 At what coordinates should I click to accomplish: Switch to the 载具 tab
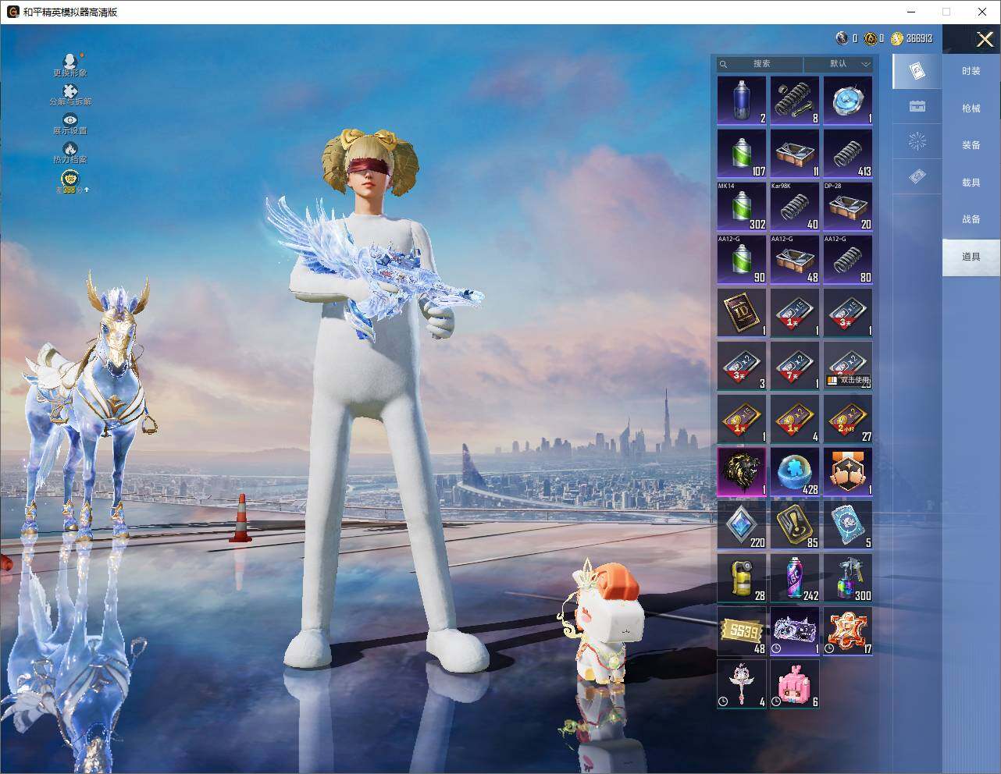tap(971, 183)
